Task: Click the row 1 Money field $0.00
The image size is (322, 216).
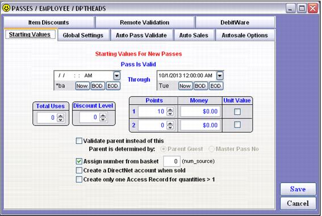Action: [200, 112]
